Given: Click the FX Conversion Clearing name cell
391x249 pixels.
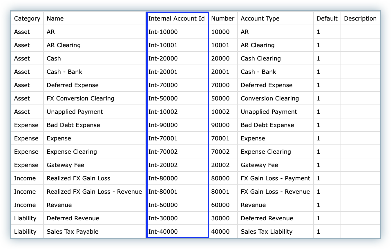Looking at the screenshot, I should [x=80, y=98].
